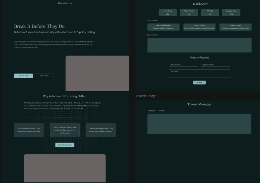This screenshot has height=183, width=260.
Task: Click the Start Securing RLS button
Action: (x=65, y=145)
